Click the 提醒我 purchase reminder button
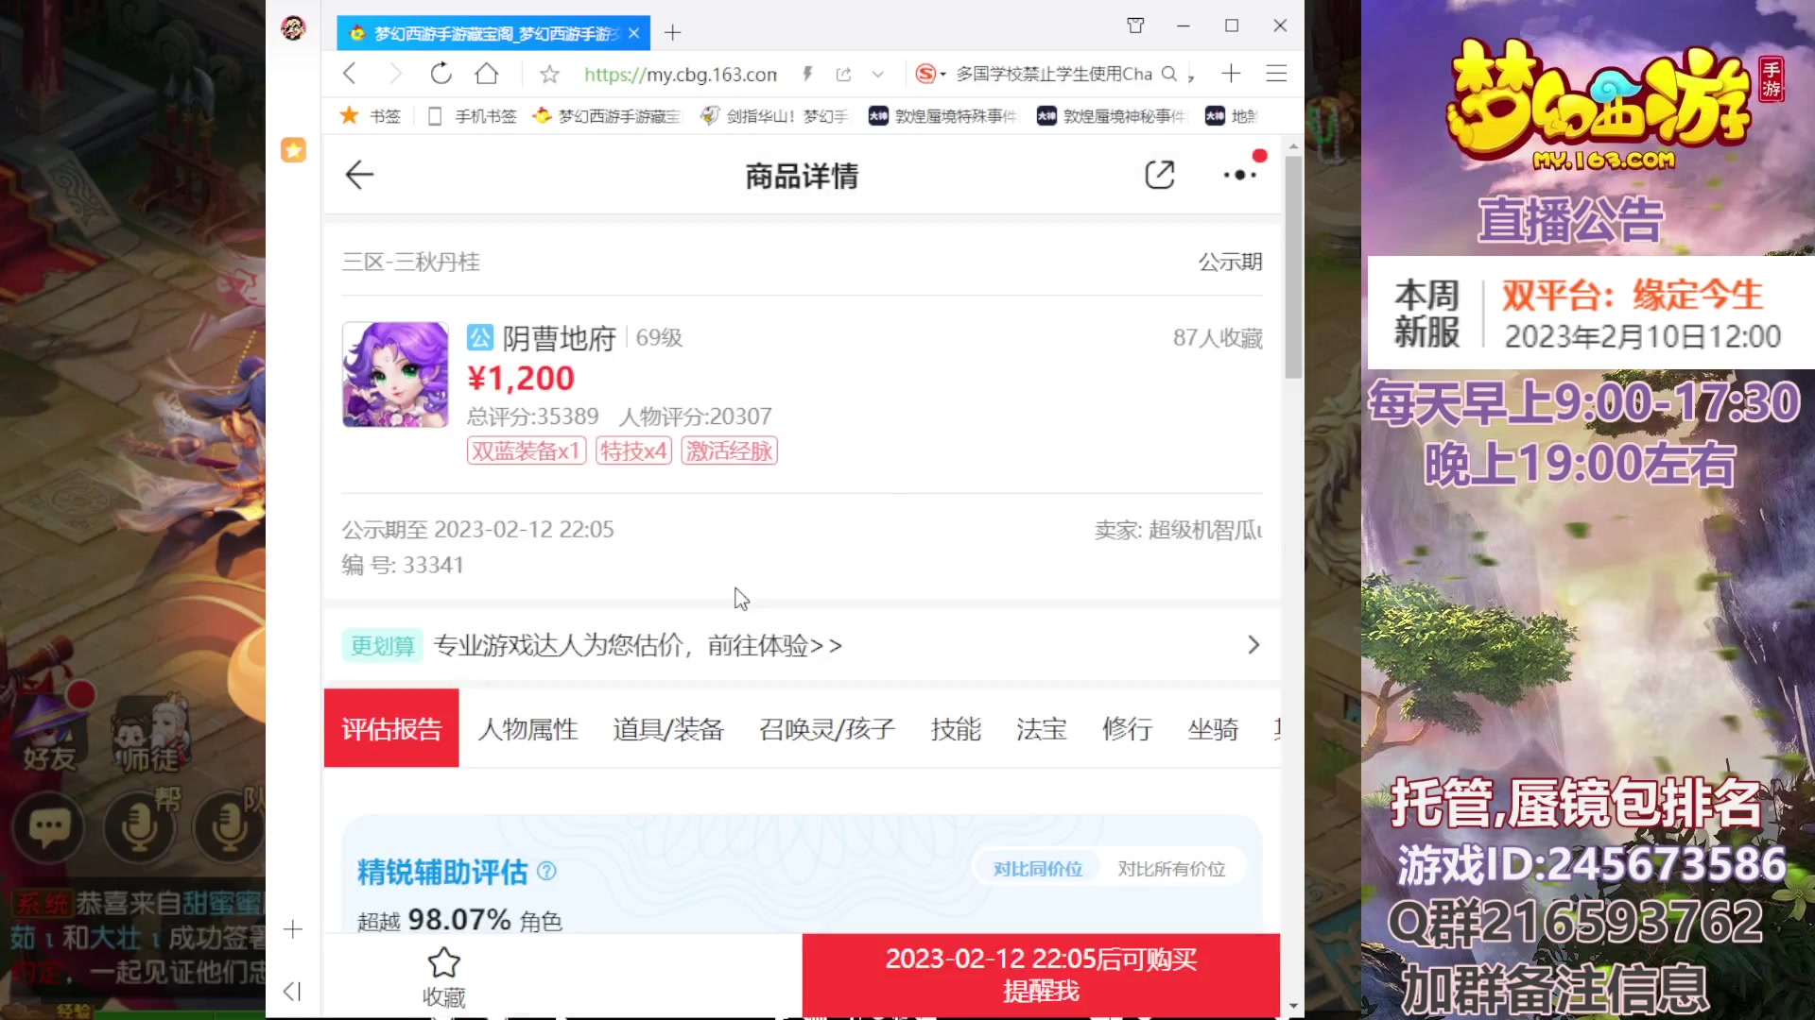This screenshot has width=1815, height=1020. [x=1041, y=976]
